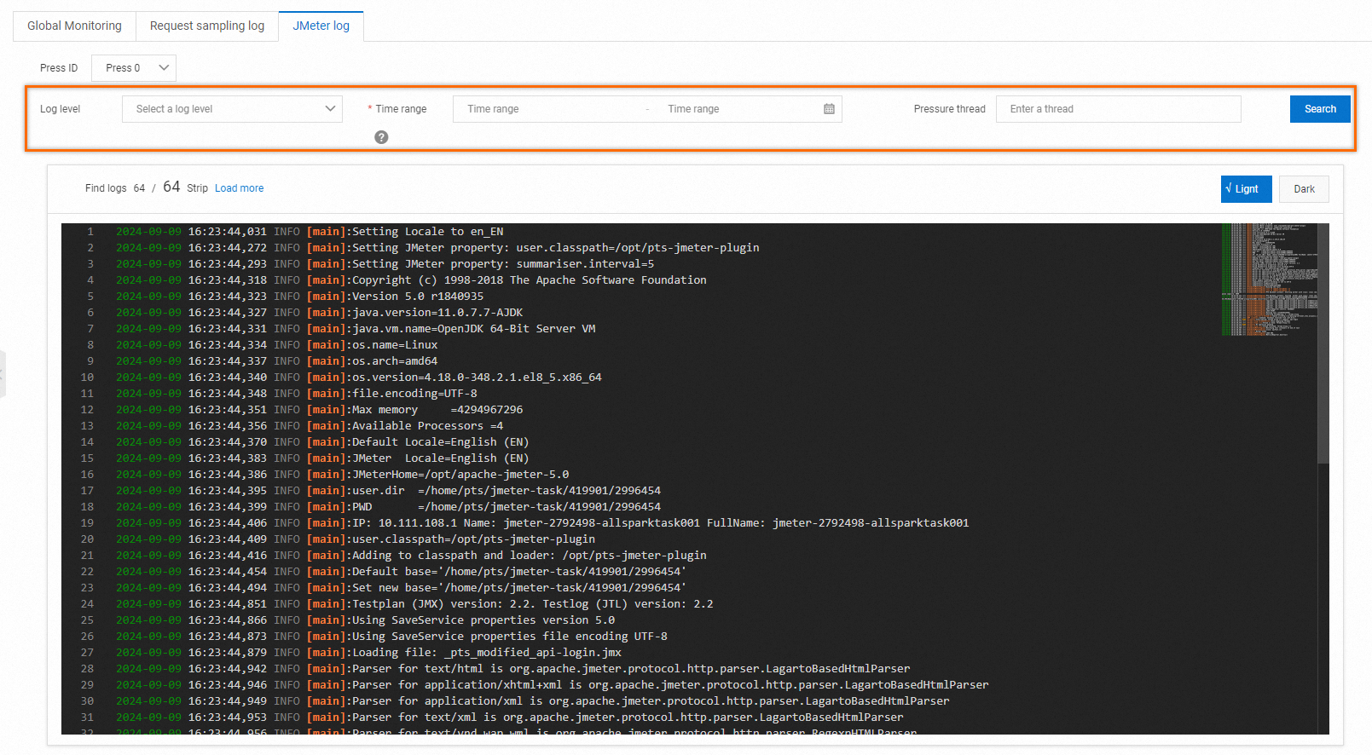Click the Search button
This screenshot has width=1372, height=755.
point(1320,109)
